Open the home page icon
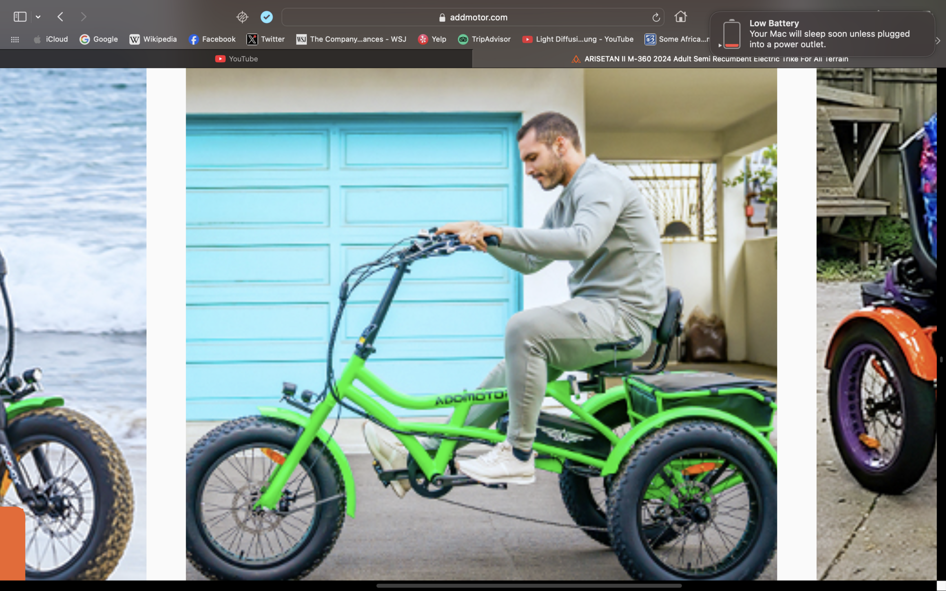Image resolution: width=946 pixels, height=591 pixels. tap(680, 17)
